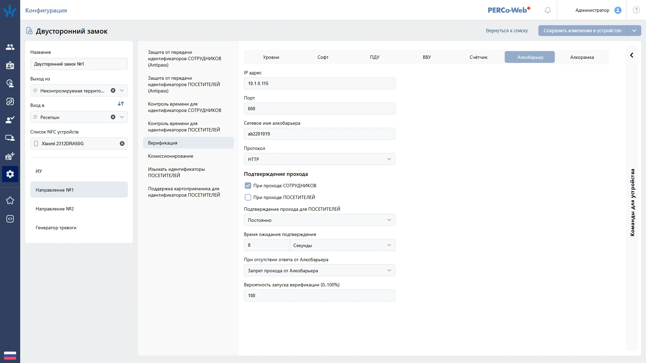Open the Секунды time unit dropdown

click(x=342, y=245)
